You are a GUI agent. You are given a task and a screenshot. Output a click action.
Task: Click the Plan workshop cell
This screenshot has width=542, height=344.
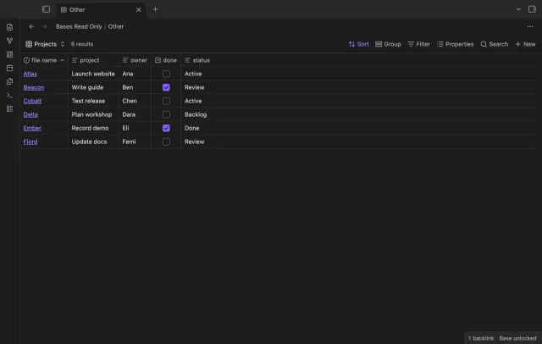93,114
